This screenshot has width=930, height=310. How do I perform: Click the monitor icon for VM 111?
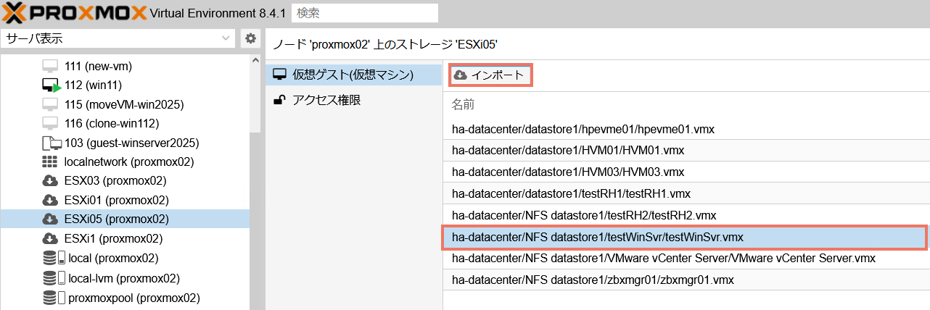point(50,66)
